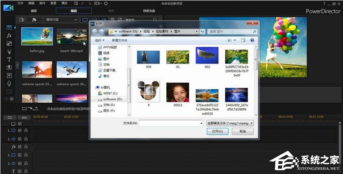This screenshot has height=174, width=343.
Task: Toggle audio track 2 enable checkbox
Action: coord(20,163)
